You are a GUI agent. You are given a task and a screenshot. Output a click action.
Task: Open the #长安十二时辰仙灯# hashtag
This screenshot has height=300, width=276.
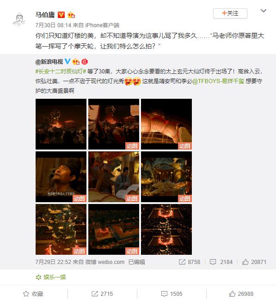click(61, 72)
